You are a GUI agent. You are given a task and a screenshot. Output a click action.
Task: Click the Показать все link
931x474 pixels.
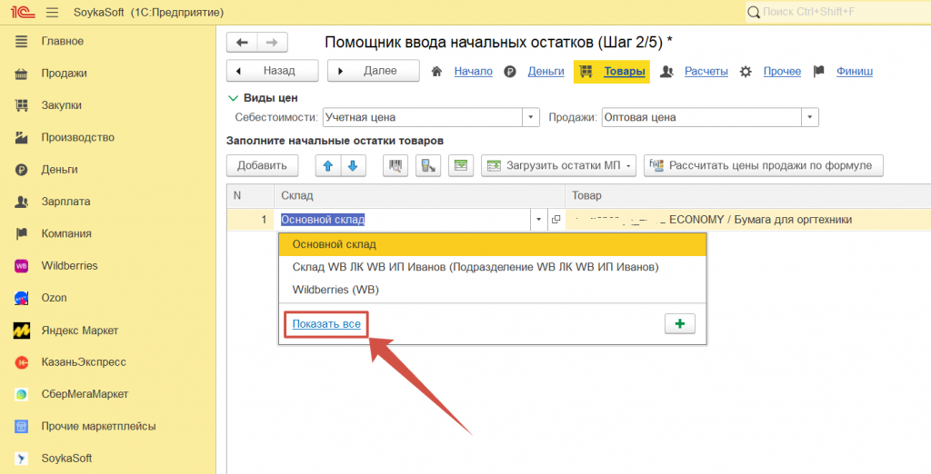click(326, 324)
